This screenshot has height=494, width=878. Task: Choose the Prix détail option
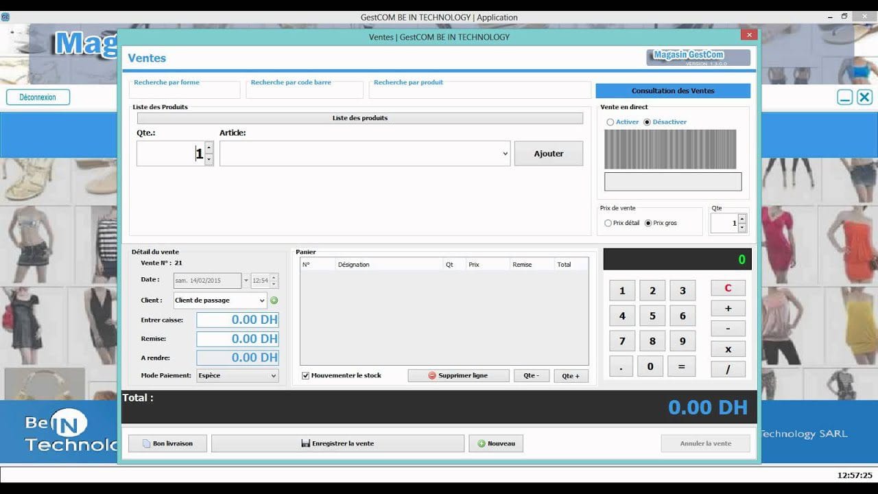click(x=608, y=223)
